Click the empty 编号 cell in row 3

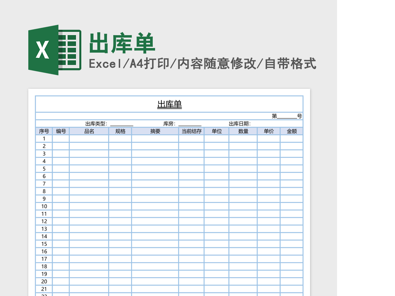click(x=61, y=154)
